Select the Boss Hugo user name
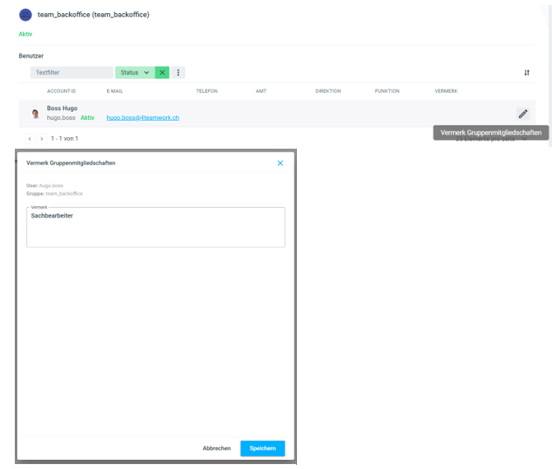The height and width of the screenshot is (469, 552). [62, 108]
